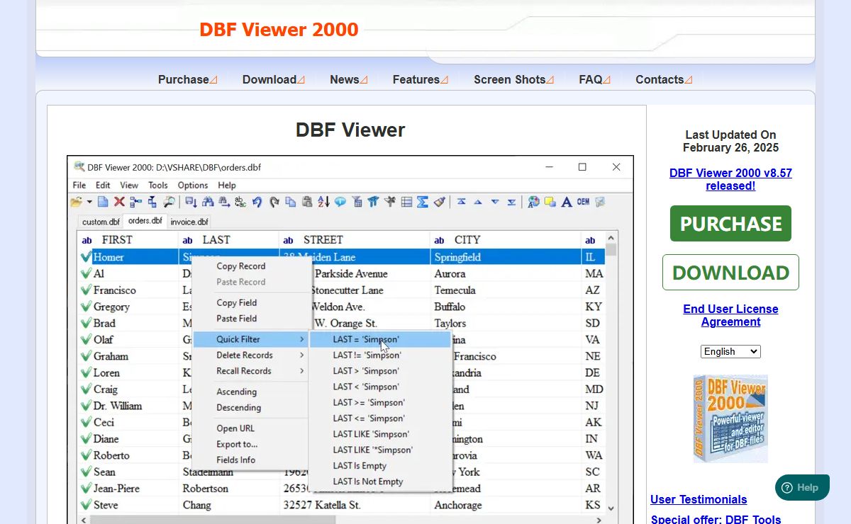
Task: Expand the Quick Filter submenu
Action: [250, 339]
